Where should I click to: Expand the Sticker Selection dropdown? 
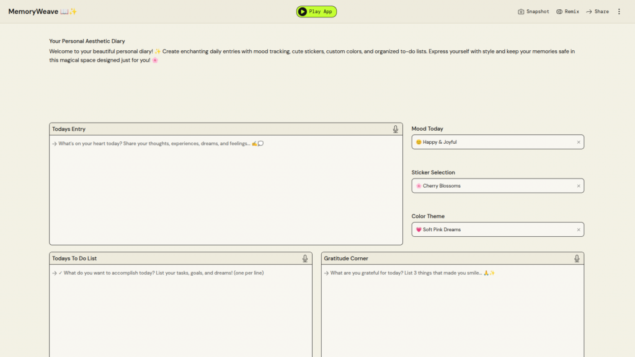tap(490, 186)
